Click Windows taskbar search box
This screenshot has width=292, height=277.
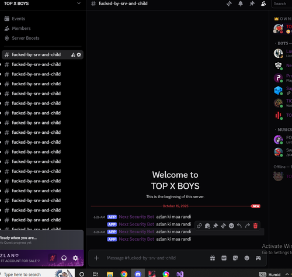point(37,273)
